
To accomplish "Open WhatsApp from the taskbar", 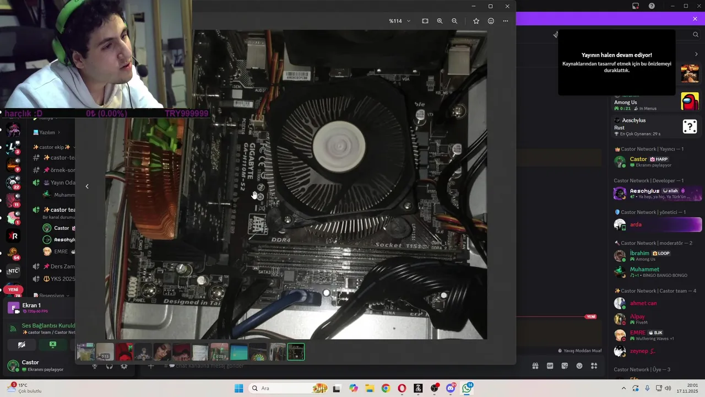I will coord(468,388).
